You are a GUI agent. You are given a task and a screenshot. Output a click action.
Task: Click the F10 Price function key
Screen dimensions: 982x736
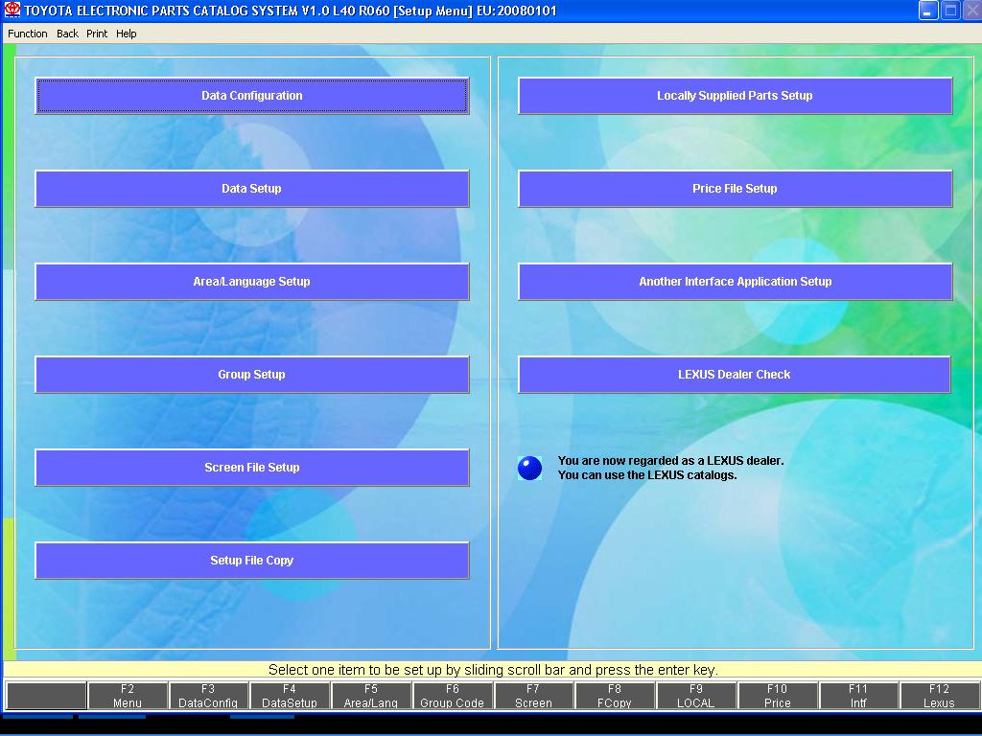[777, 696]
